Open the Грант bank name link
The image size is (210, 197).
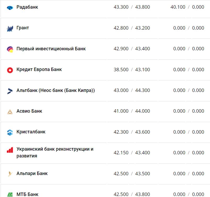[x=23, y=28]
